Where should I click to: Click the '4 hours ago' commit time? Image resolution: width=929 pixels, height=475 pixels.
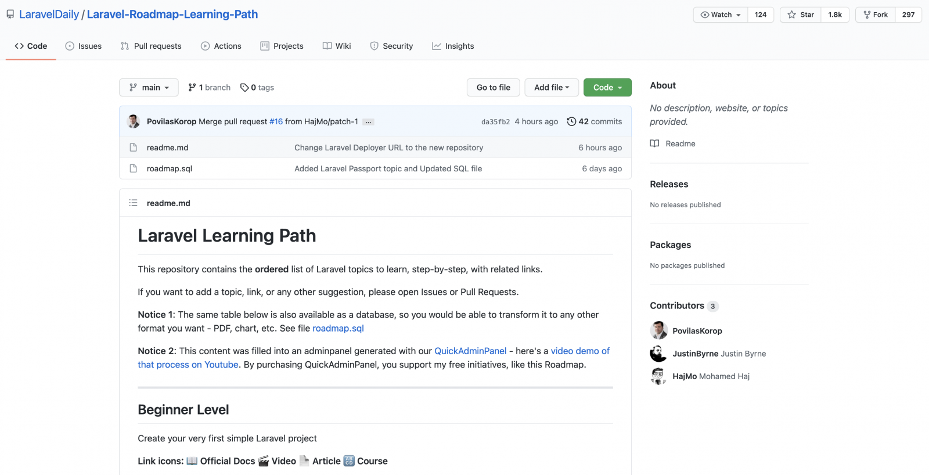pyautogui.click(x=536, y=121)
